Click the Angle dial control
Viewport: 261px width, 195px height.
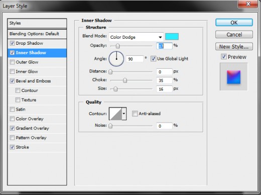116,59
